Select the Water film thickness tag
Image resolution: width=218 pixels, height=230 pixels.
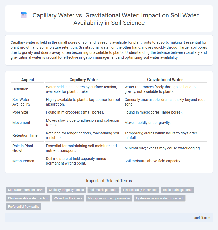pyautogui.click(x=68, y=198)
